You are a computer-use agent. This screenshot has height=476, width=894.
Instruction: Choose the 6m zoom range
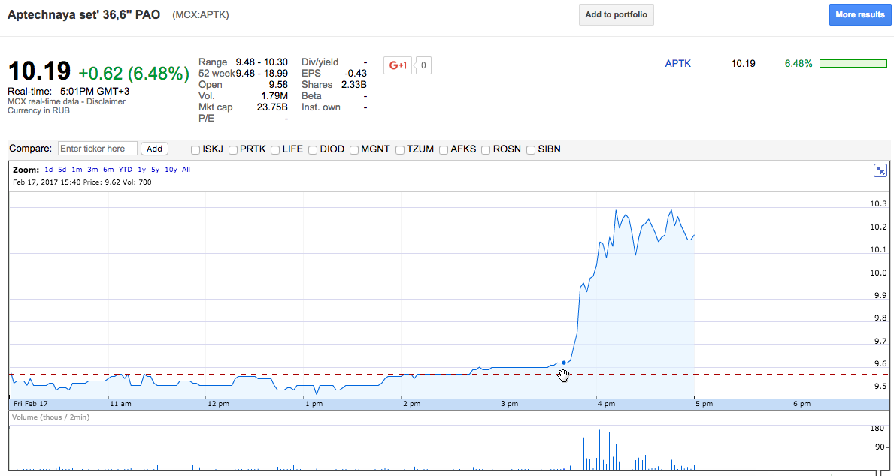pos(108,170)
